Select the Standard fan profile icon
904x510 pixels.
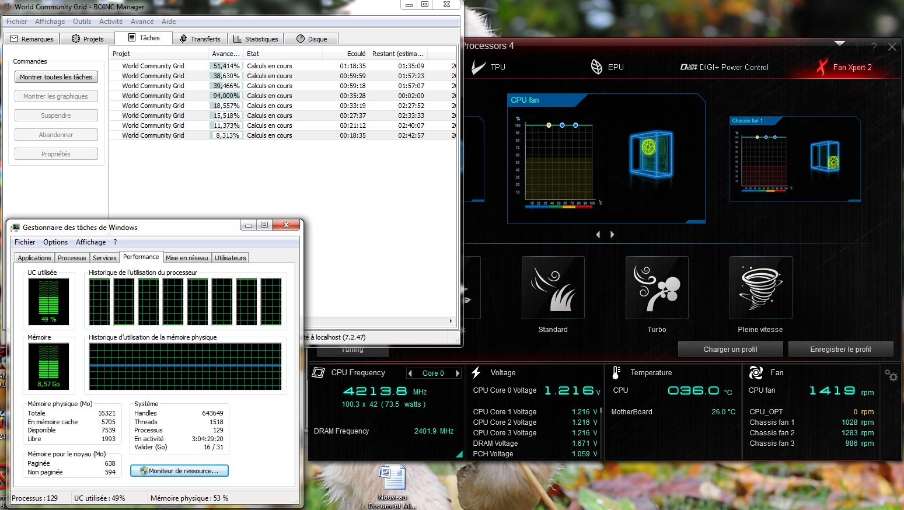point(553,288)
